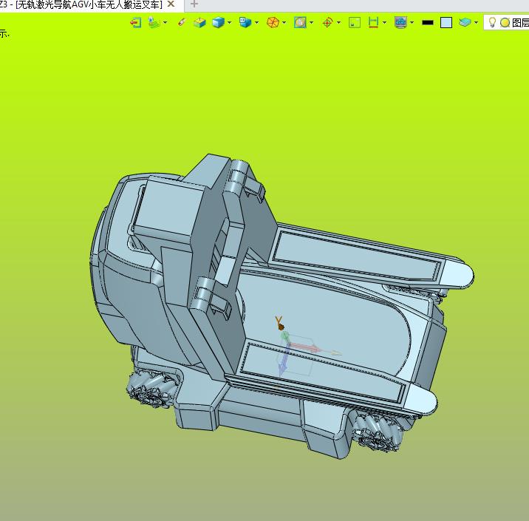The image size is (529, 521).
Task: Open the teal layer slab dropdown arrow
Action: pos(476,23)
